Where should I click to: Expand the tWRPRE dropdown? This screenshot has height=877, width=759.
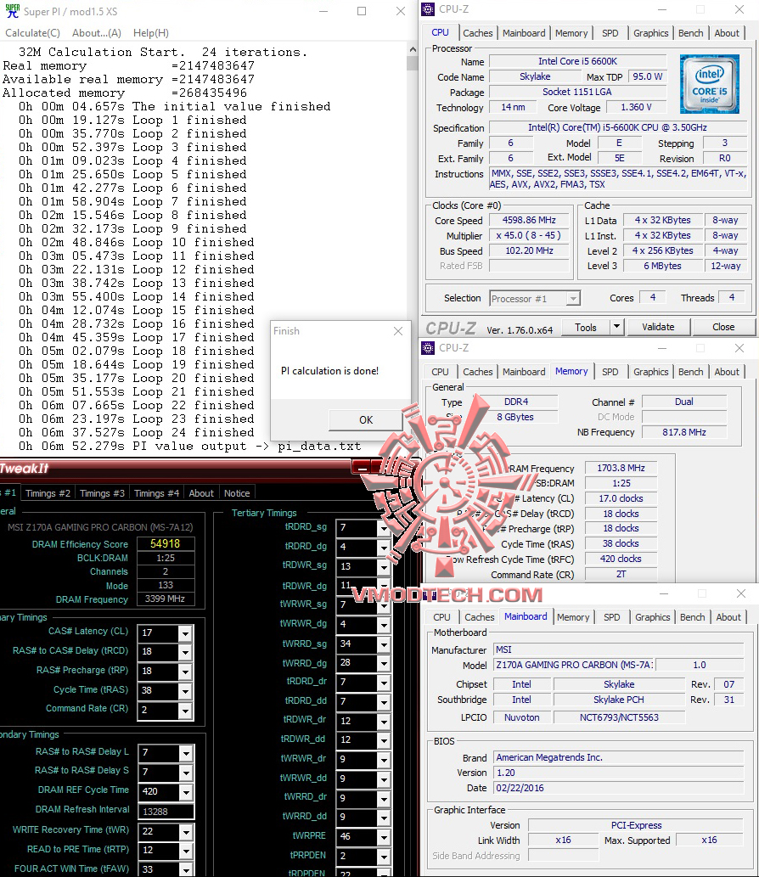(383, 838)
